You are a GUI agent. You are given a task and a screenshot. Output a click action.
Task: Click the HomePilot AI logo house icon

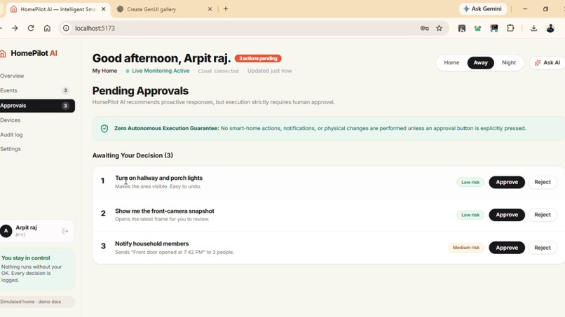[x=3, y=54]
